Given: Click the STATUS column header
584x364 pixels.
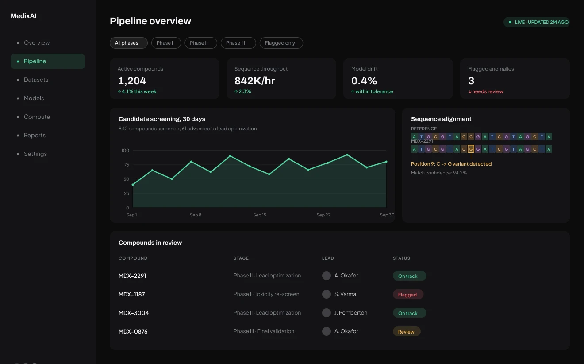Looking at the screenshot, I should coord(401,258).
